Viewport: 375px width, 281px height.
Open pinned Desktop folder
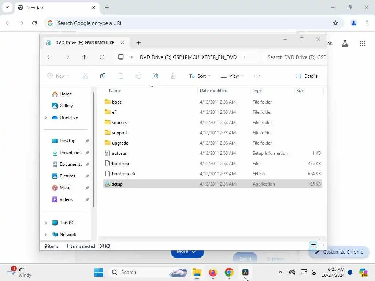(x=64, y=141)
